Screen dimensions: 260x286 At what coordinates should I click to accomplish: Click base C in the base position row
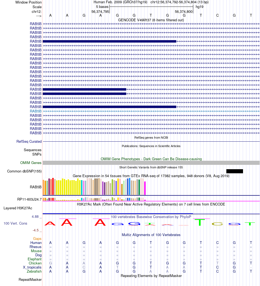(217, 16)
